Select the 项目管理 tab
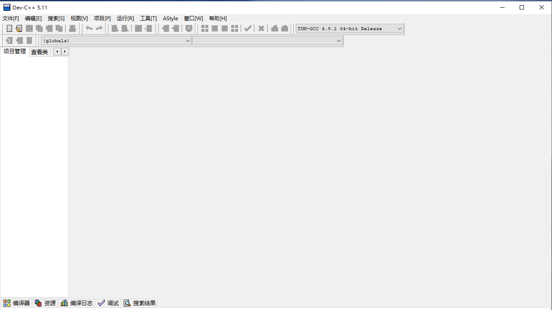 click(15, 52)
